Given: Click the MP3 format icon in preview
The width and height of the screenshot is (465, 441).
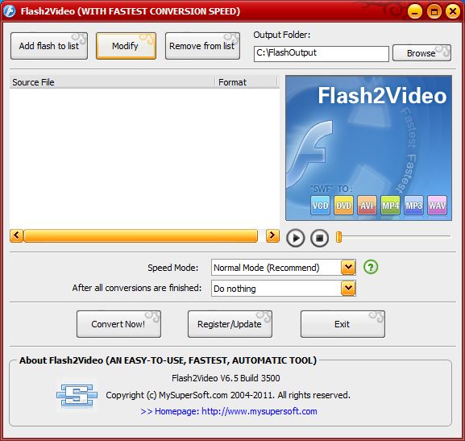Looking at the screenshot, I should (x=413, y=205).
